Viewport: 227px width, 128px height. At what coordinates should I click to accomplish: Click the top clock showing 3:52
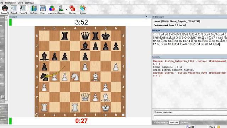point(82,22)
